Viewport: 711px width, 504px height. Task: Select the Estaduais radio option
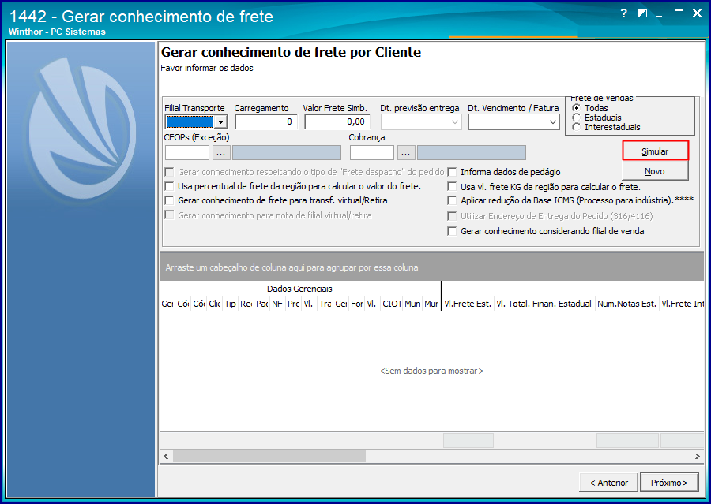577,118
